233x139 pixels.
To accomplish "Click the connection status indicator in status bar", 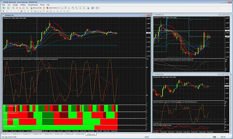I will coord(214,137).
